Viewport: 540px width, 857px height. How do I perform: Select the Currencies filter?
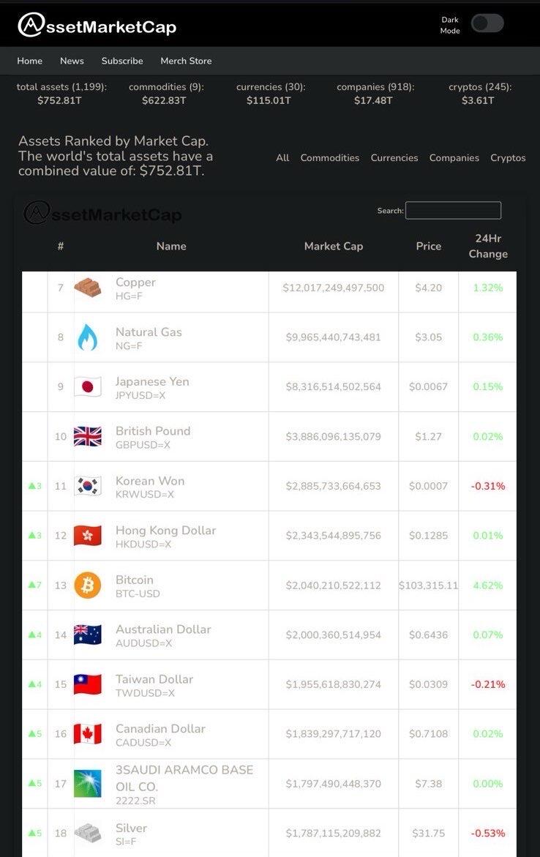tap(394, 158)
